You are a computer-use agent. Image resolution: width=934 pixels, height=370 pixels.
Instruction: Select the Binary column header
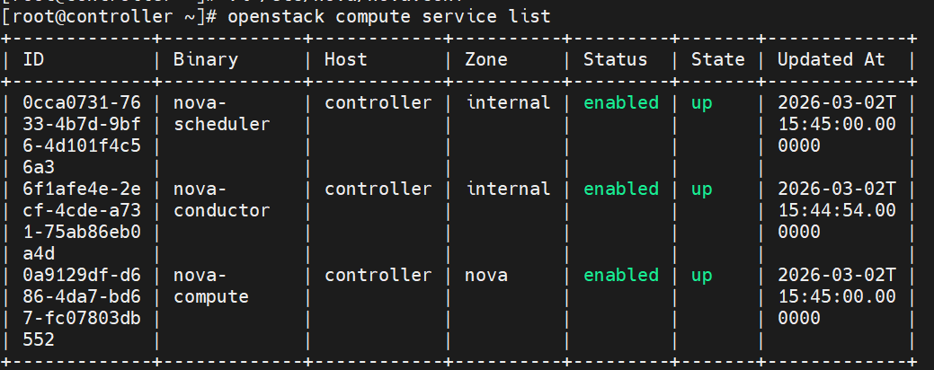(205, 59)
